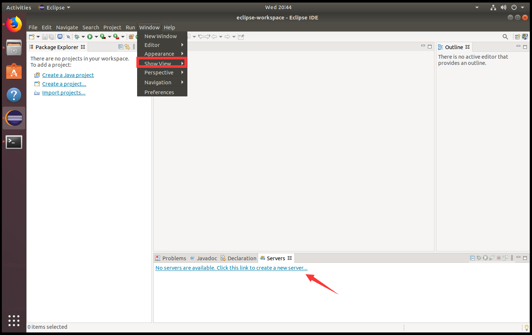Toggle the Skip All Breakpoints icon
This screenshot has height=335, width=532.
(68, 37)
